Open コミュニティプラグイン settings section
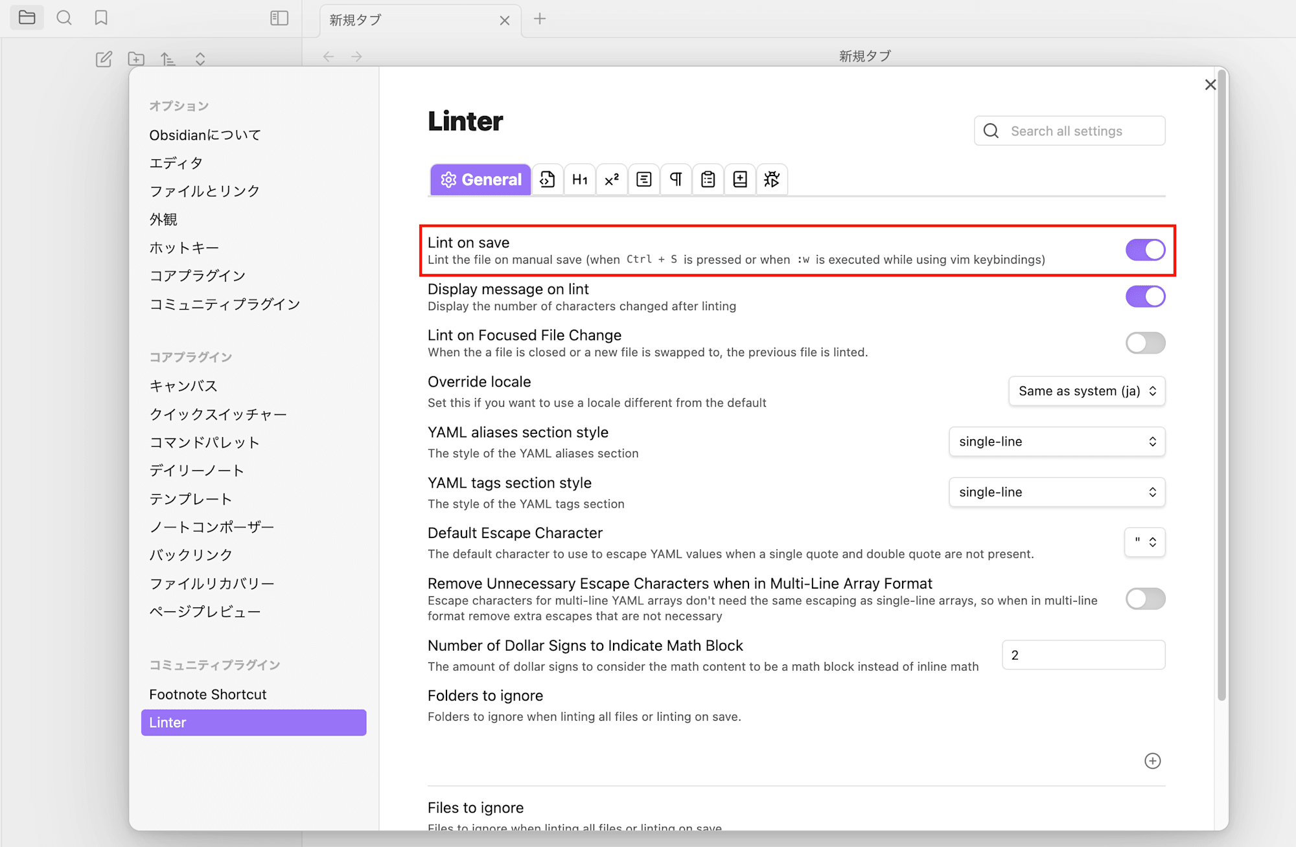This screenshot has width=1296, height=847. [x=225, y=304]
